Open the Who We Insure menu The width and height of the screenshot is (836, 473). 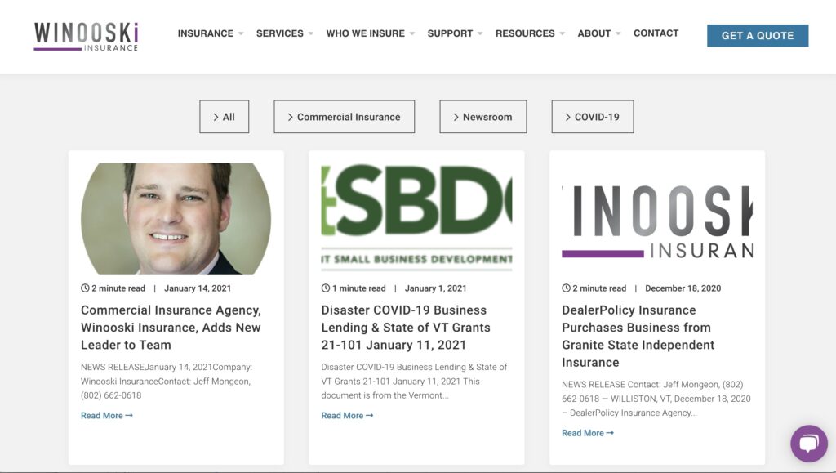coord(365,33)
